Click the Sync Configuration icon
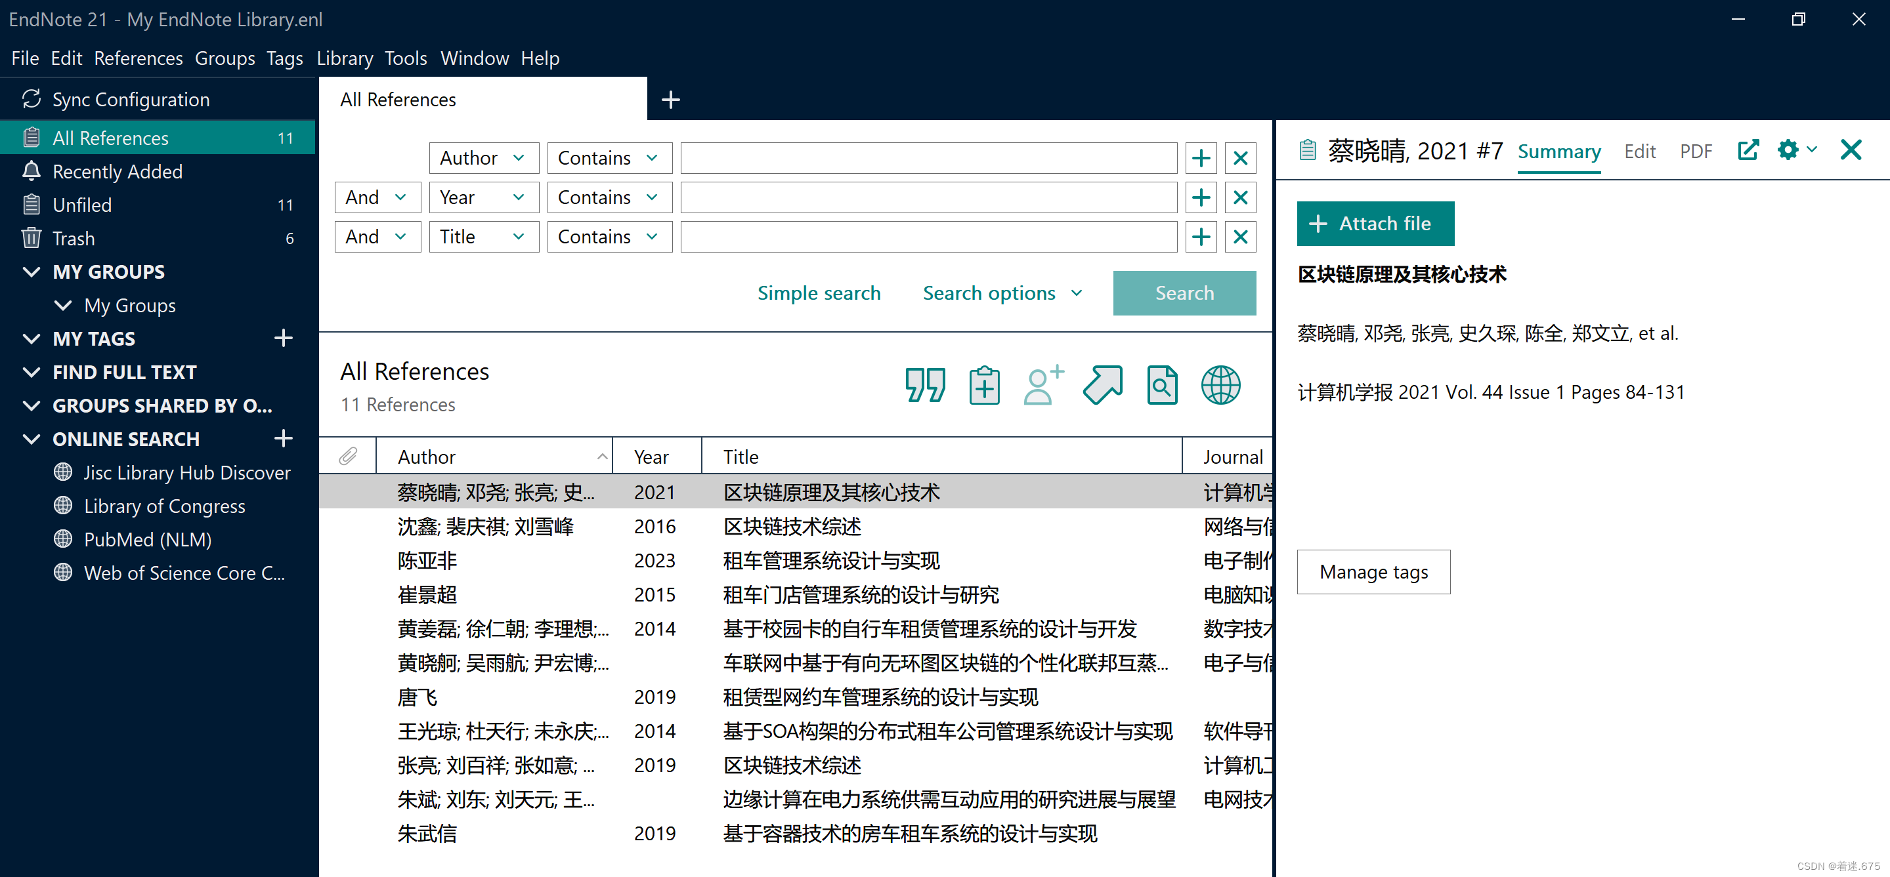1890x877 pixels. (31, 99)
